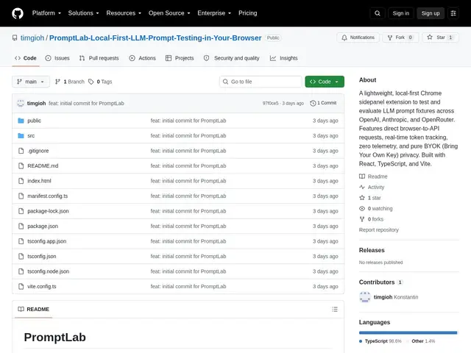Expand the Platform menu
The width and height of the screenshot is (471, 353).
tap(46, 13)
